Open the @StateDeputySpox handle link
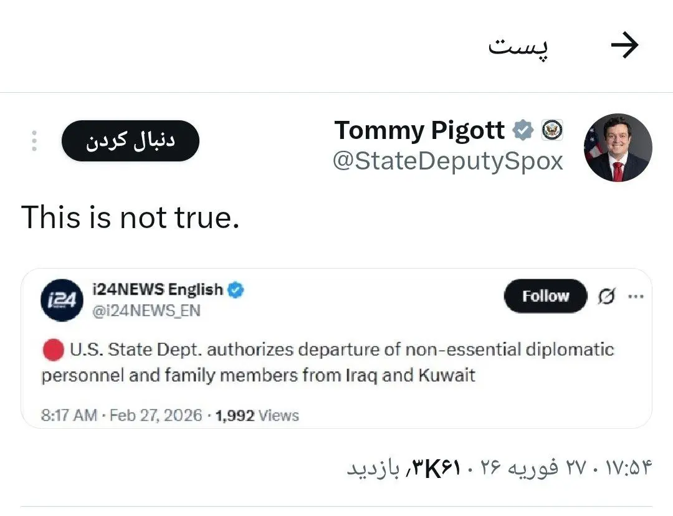 [x=447, y=161]
